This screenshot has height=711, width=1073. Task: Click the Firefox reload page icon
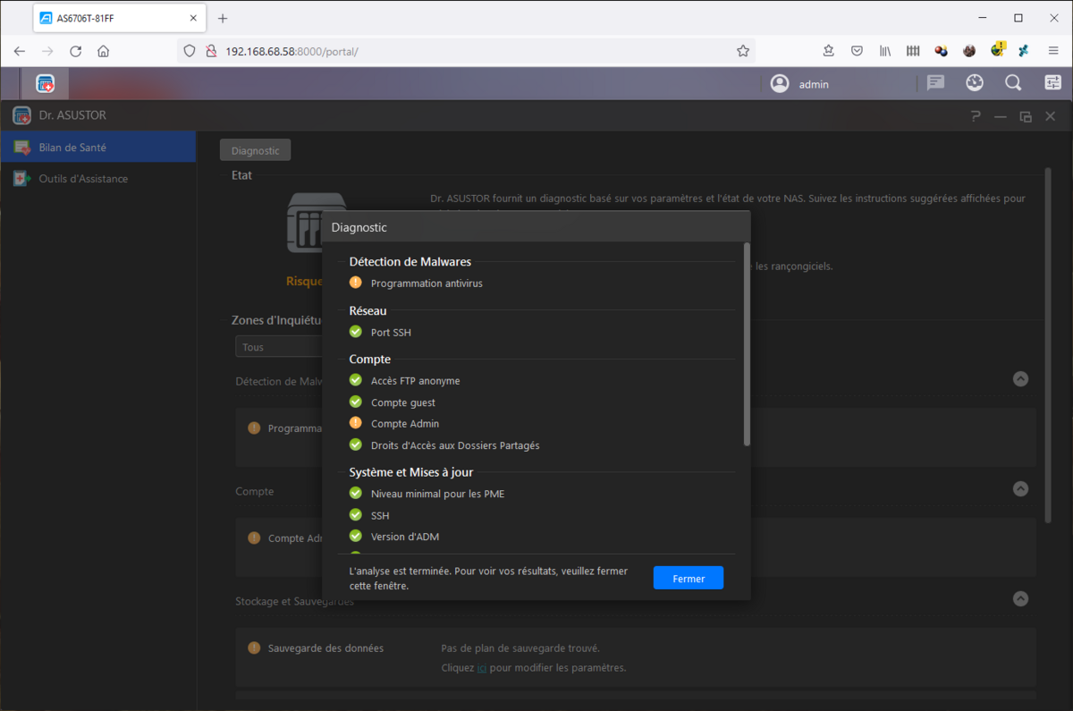pos(76,51)
